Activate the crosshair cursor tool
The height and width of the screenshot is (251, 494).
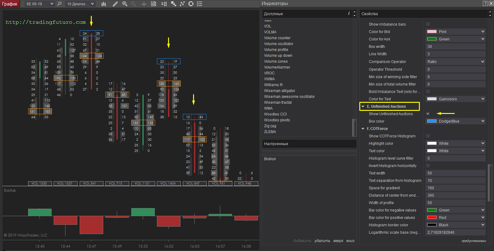(144, 4)
